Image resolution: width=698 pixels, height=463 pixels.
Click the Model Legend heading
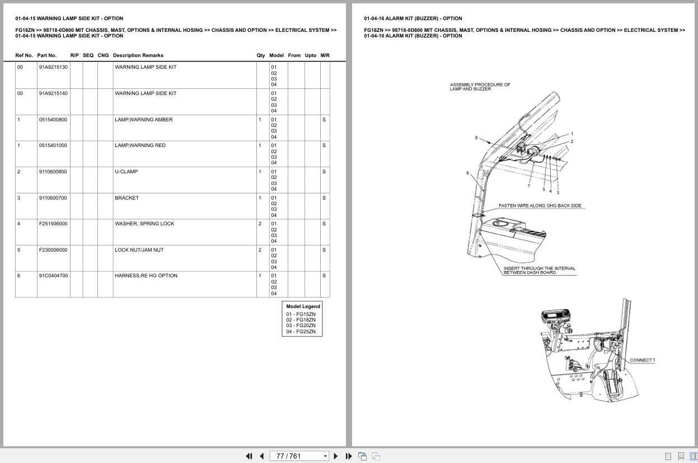point(303,306)
